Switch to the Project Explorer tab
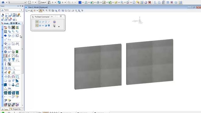The image size is (201, 113). pos(16,109)
